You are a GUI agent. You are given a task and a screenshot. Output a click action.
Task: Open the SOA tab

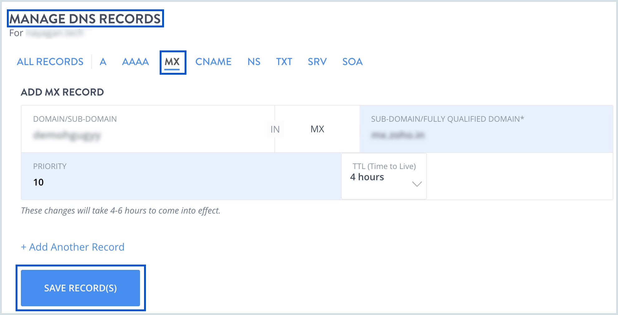(352, 62)
